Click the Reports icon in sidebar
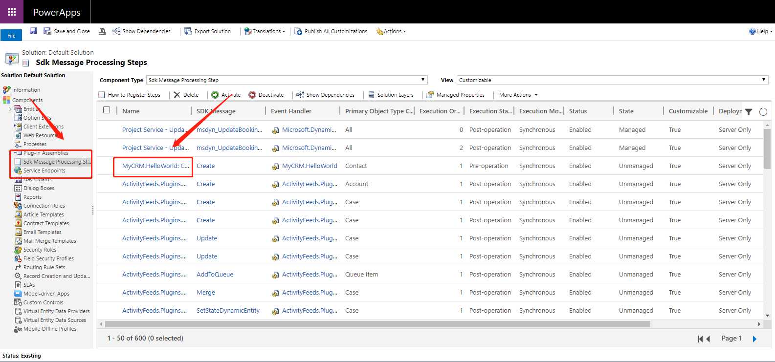Viewport: 775px width, 362px height. [x=18, y=197]
